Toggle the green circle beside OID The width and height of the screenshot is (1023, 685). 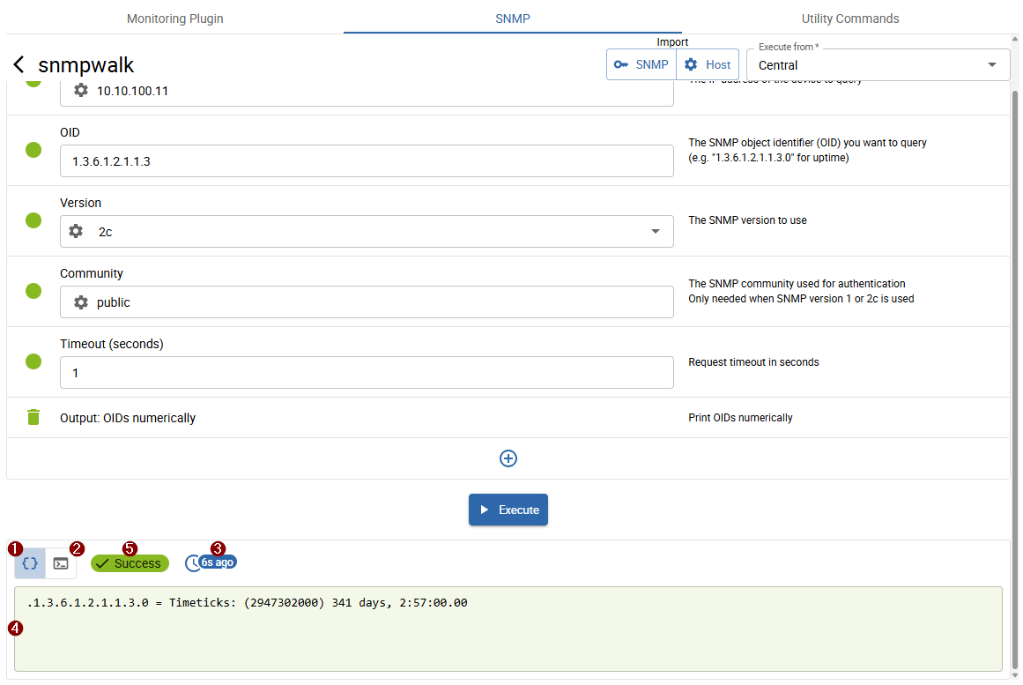pos(33,150)
